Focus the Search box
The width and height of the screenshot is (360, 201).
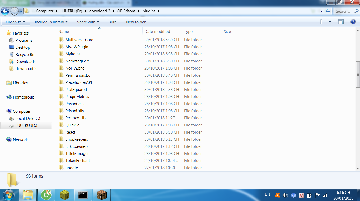click(346, 11)
